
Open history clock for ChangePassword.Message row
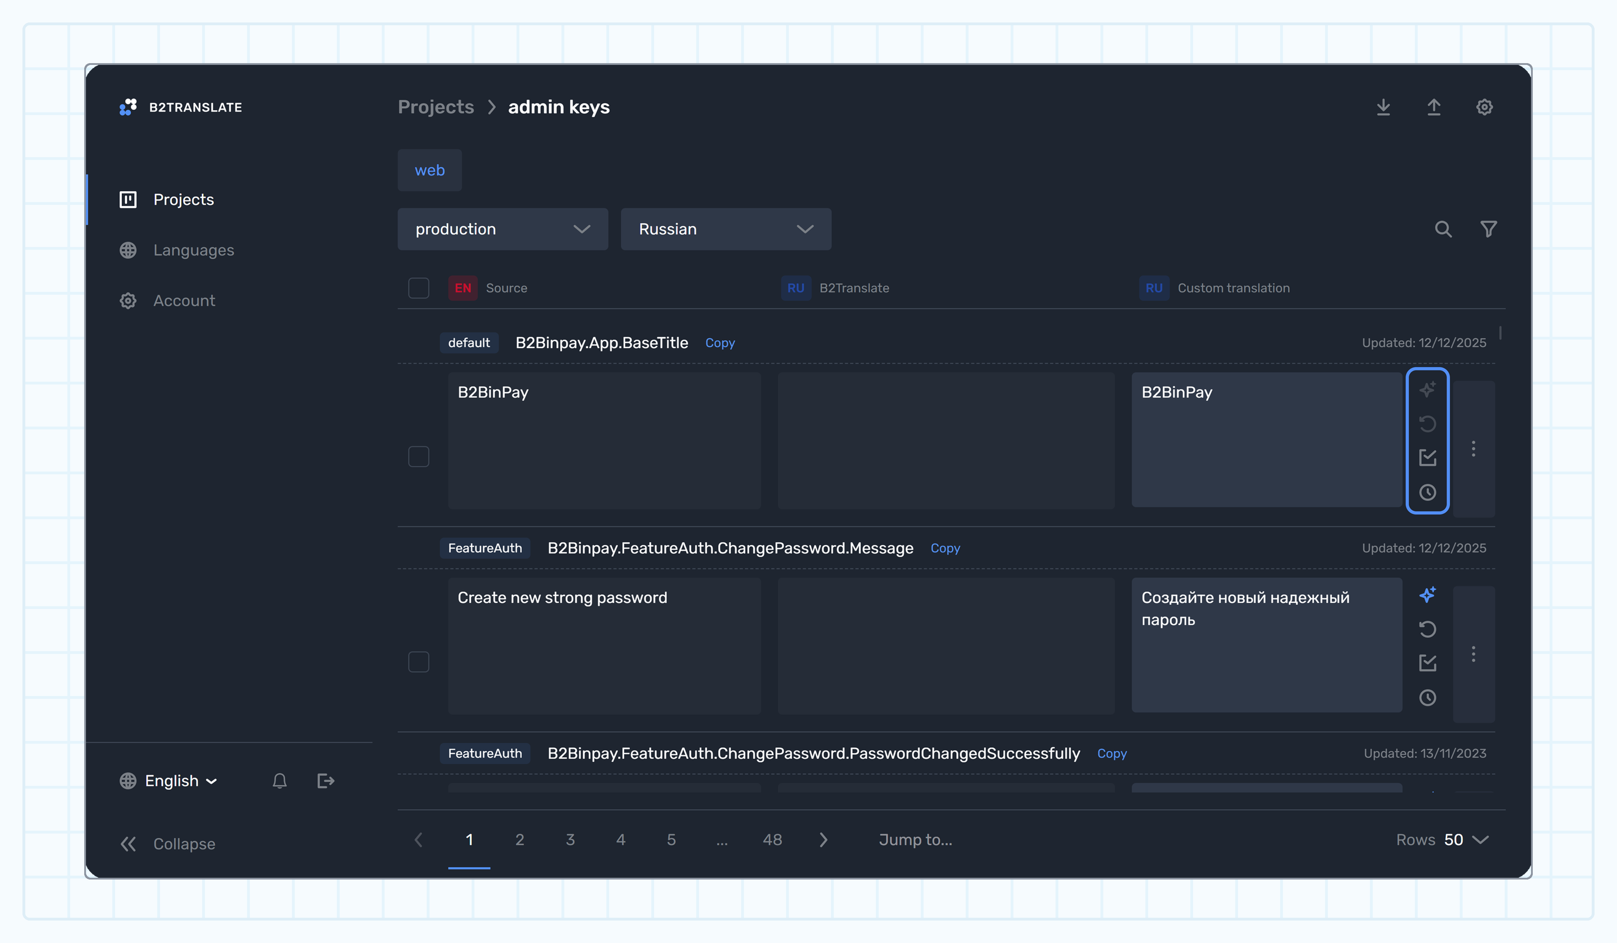pos(1427,698)
